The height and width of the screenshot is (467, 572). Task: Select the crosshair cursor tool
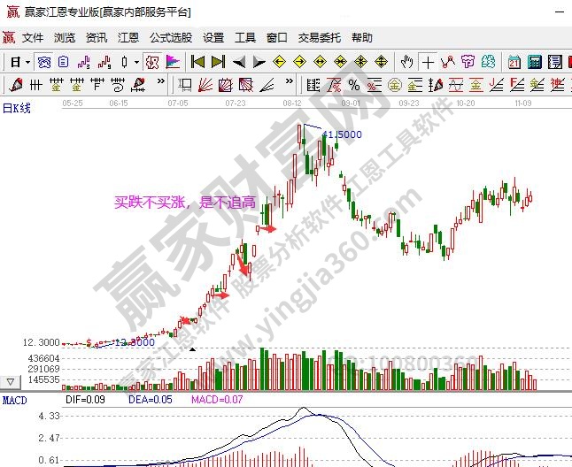pyautogui.click(x=429, y=62)
